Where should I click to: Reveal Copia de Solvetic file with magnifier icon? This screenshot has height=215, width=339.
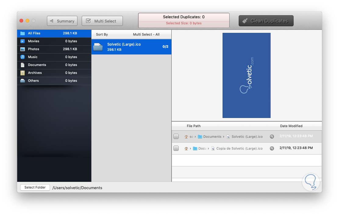(x=272, y=148)
